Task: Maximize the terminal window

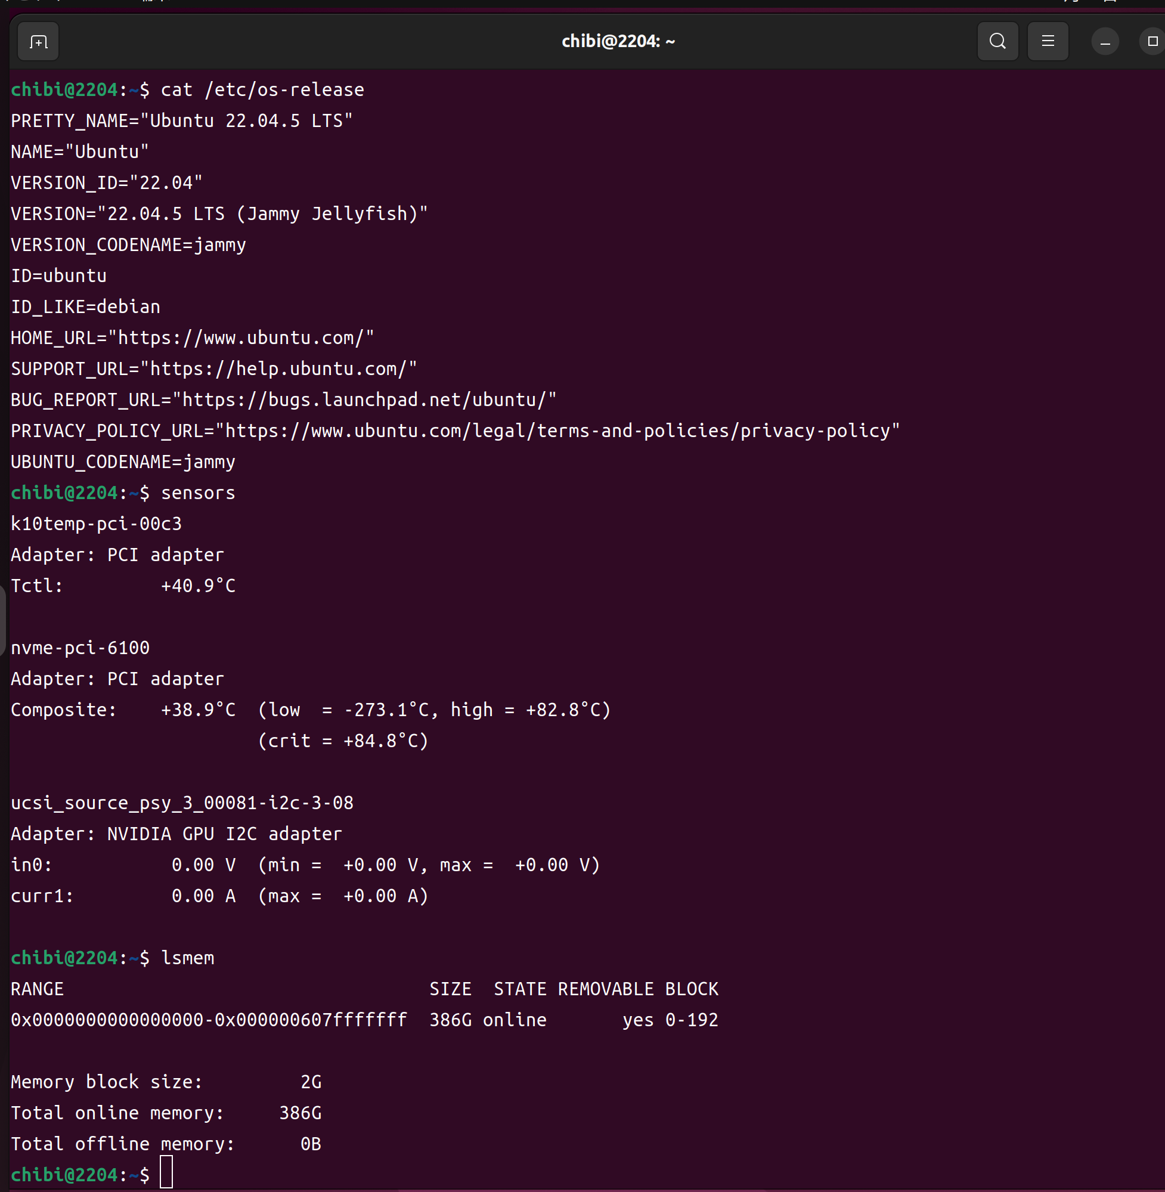Action: (x=1152, y=42)
